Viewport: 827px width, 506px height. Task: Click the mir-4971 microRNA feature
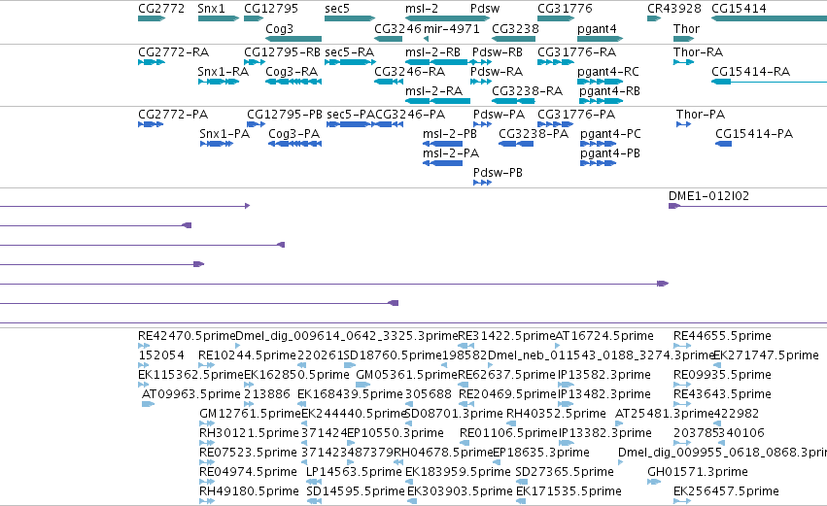click(427, 39)
